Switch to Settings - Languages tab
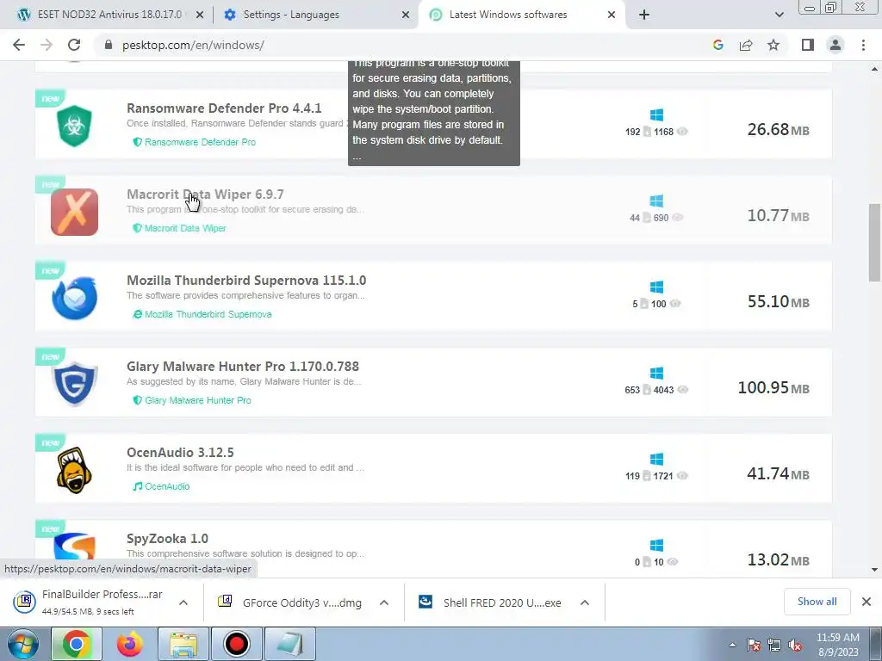This screenshot has height=661, width=882. click(291, 15)
